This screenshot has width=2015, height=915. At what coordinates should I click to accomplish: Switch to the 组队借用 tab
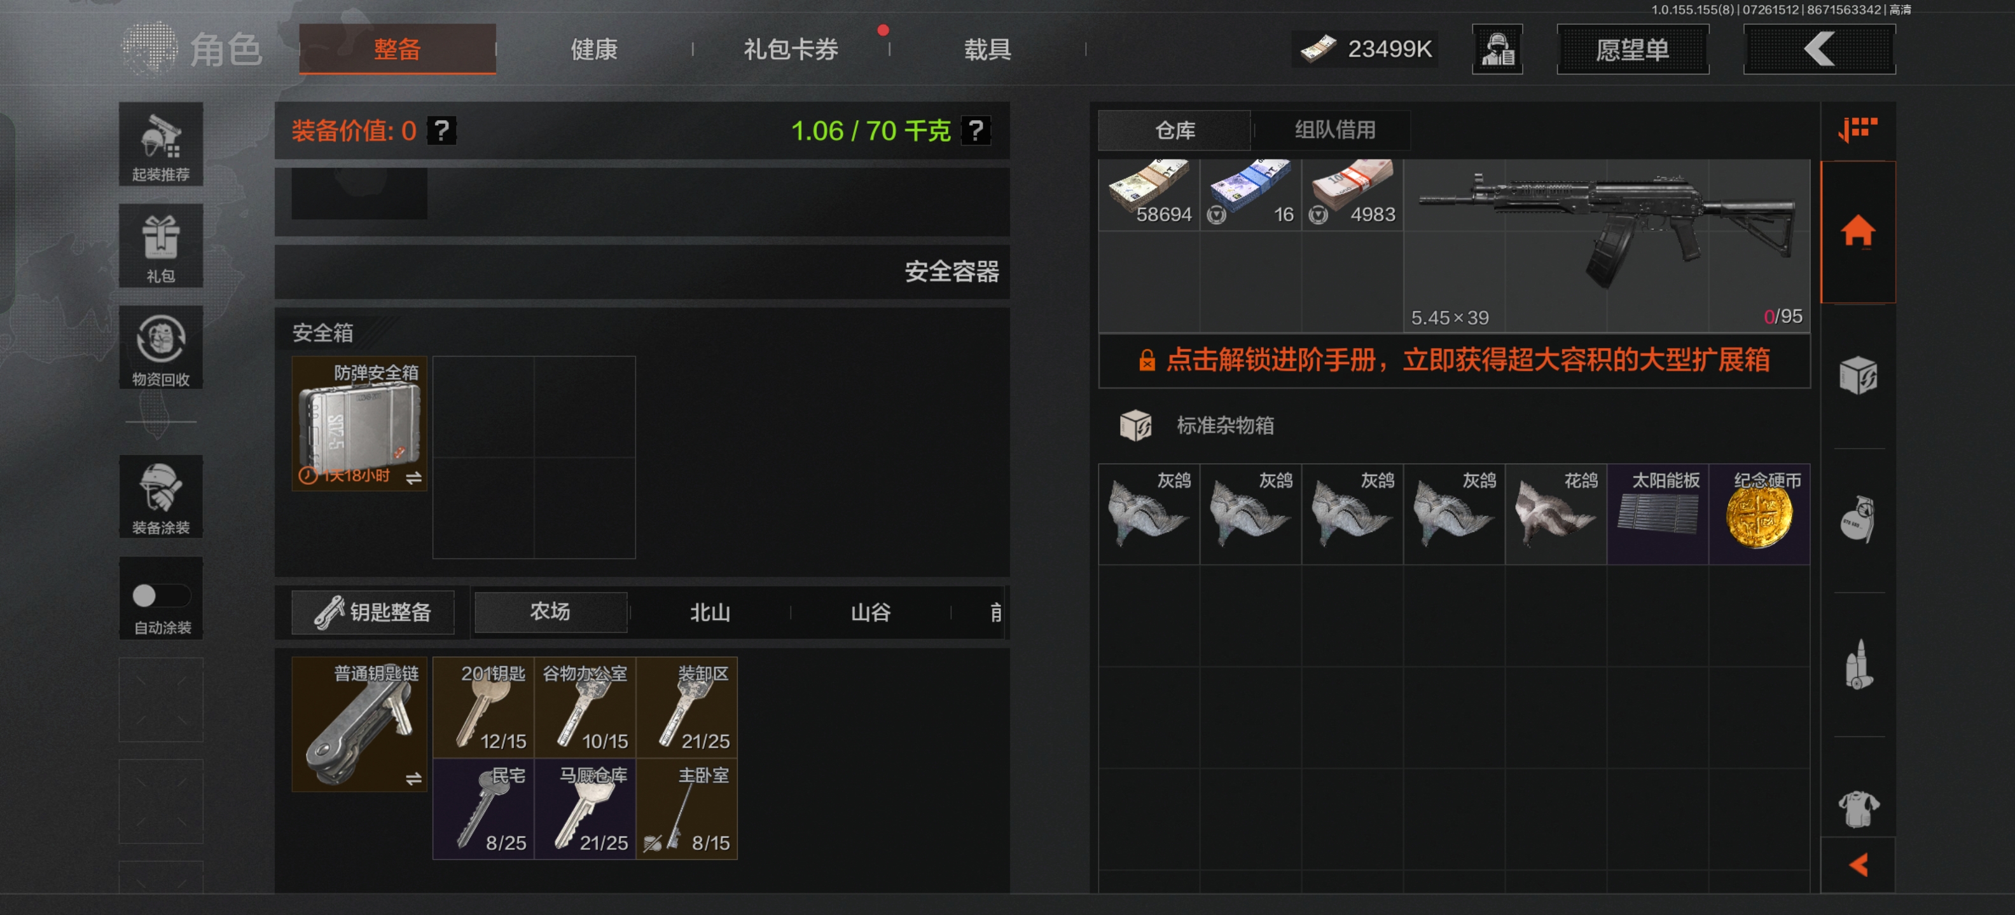[1334, 130]
